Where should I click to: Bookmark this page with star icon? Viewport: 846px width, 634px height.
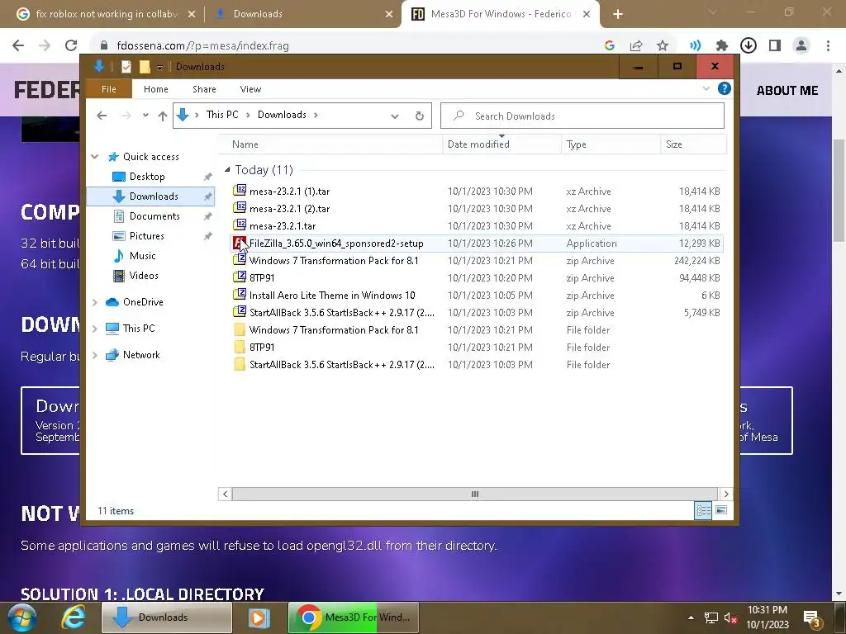pos(663,46)
